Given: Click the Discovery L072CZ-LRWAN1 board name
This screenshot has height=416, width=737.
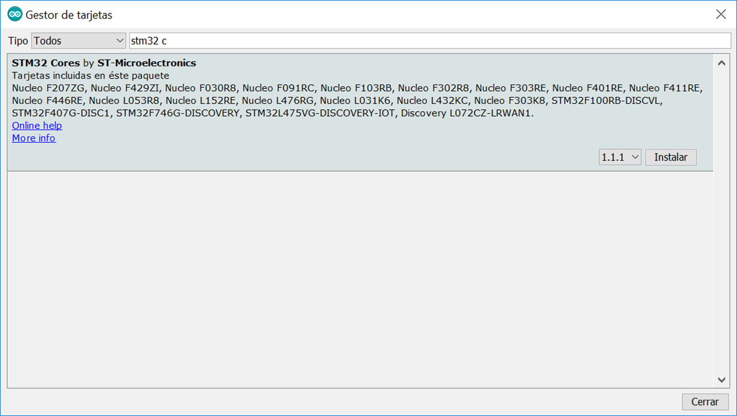Looking at the screenshot, I should 466,113.
